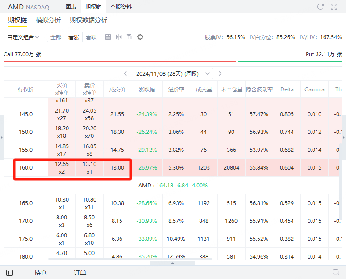The width and height of the screenshot is (346, 279).
Task: Go to next expiration date
Action: pos(220,73)
